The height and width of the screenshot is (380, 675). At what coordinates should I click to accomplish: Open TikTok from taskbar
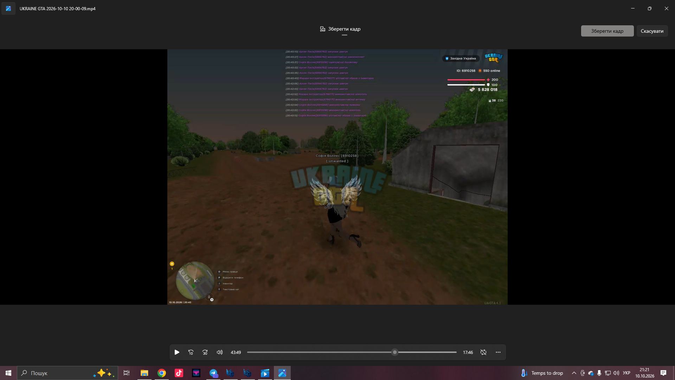[179, 373]
